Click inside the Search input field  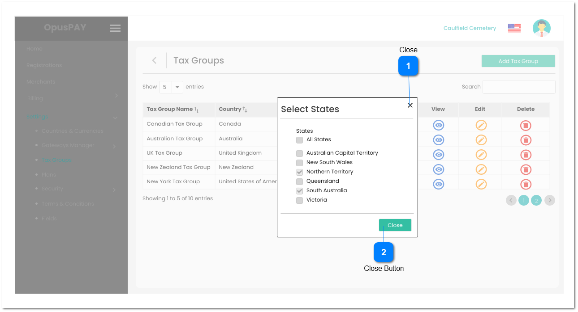(x=518, y=87)
